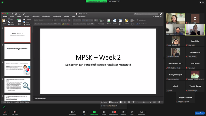
Task: Switch to the Design ribbon tab
Action: click(x=26, y=16)
